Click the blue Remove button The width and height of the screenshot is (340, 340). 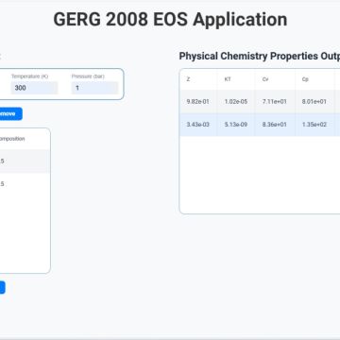(10, 113)
